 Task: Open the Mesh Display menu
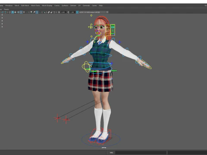(47, 6)
